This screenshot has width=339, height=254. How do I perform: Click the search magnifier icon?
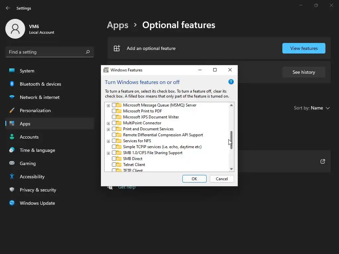pos(88,52)
